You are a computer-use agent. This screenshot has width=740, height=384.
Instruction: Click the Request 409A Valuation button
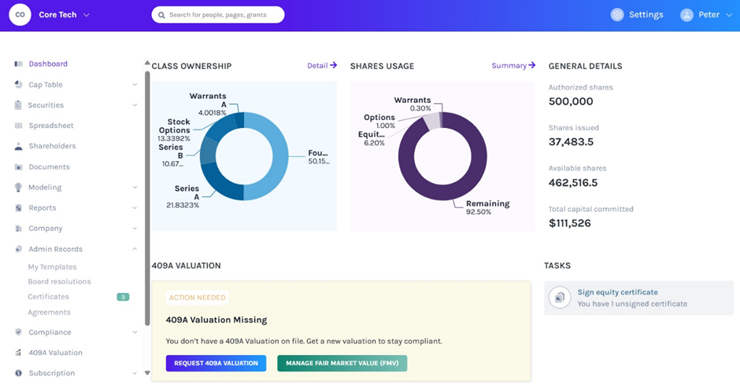(216, 363)
